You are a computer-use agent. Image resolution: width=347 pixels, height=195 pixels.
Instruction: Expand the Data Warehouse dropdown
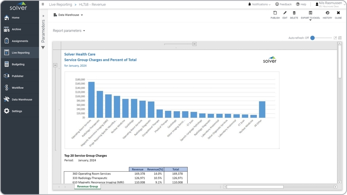[68, 15]
